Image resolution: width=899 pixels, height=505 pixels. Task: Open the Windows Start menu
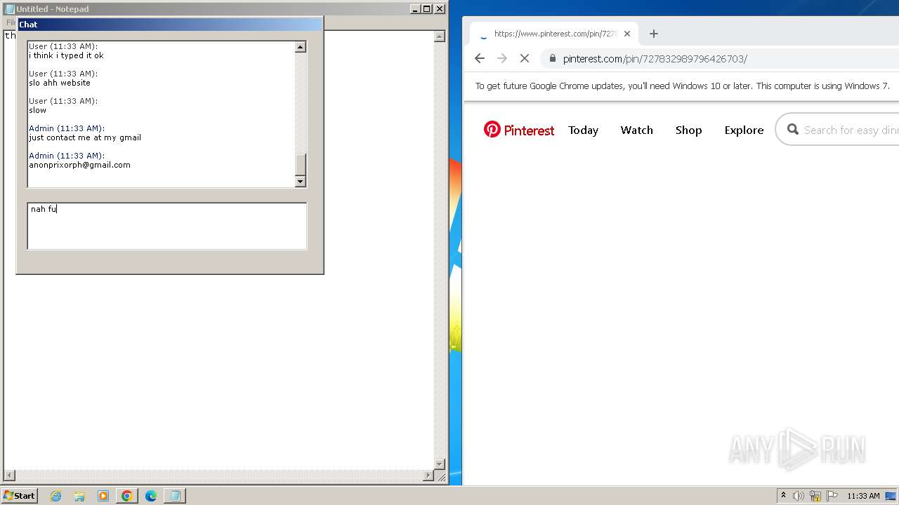tap(20, 496)
